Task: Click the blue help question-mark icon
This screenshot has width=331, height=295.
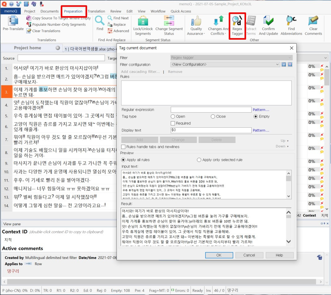Action: [x=11, y=4]
